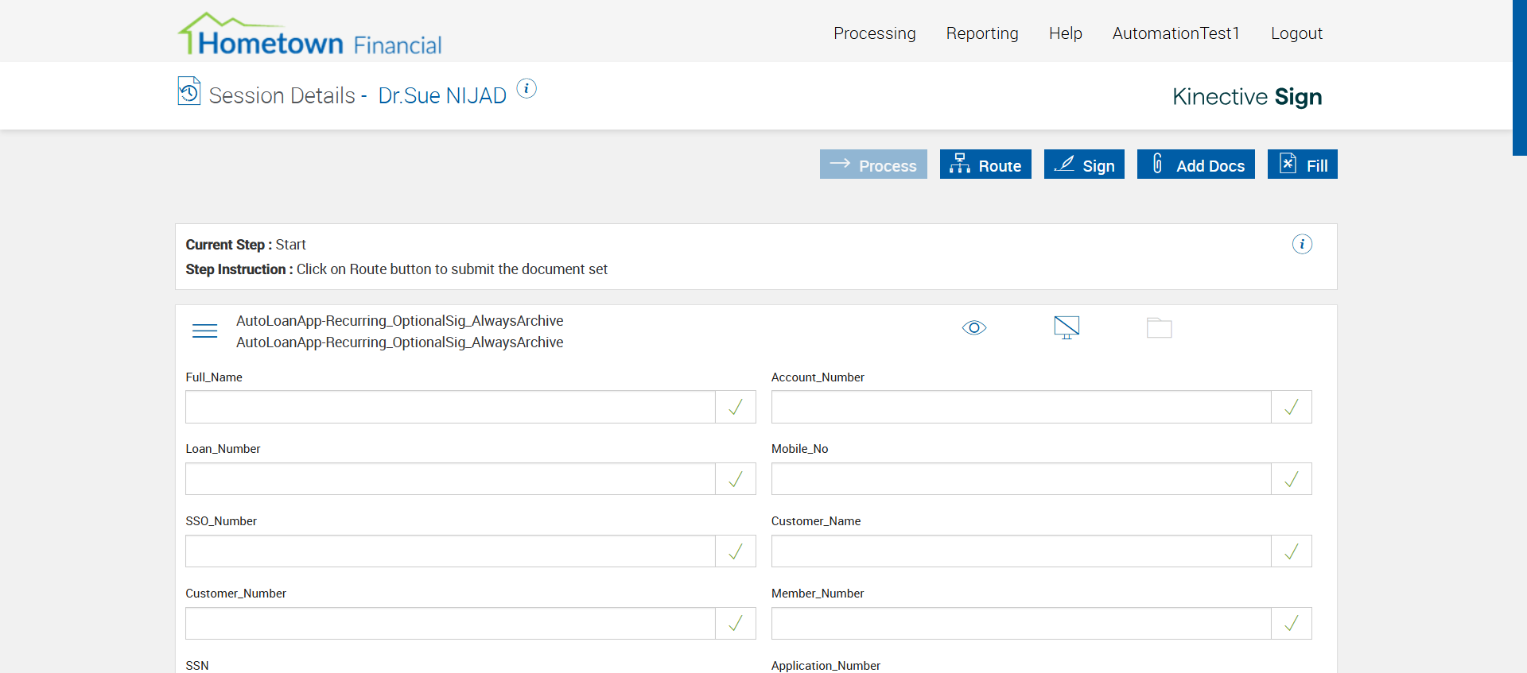Click the step instruction info icon
This screenshot has width=1527, height=673.
pyautogui.click(x=1302, y=244)
